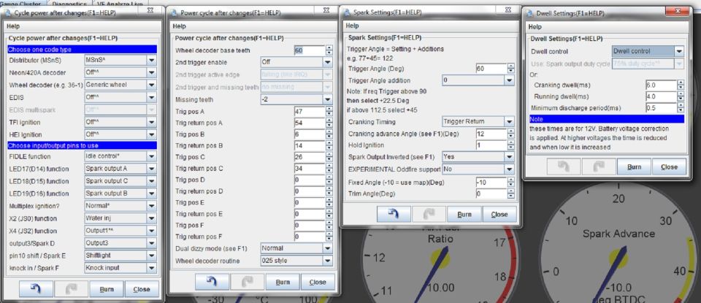Open Cranking Timing dropdown
The width and height of the screenshot is (701, 303).
click(x=478, y=121)
